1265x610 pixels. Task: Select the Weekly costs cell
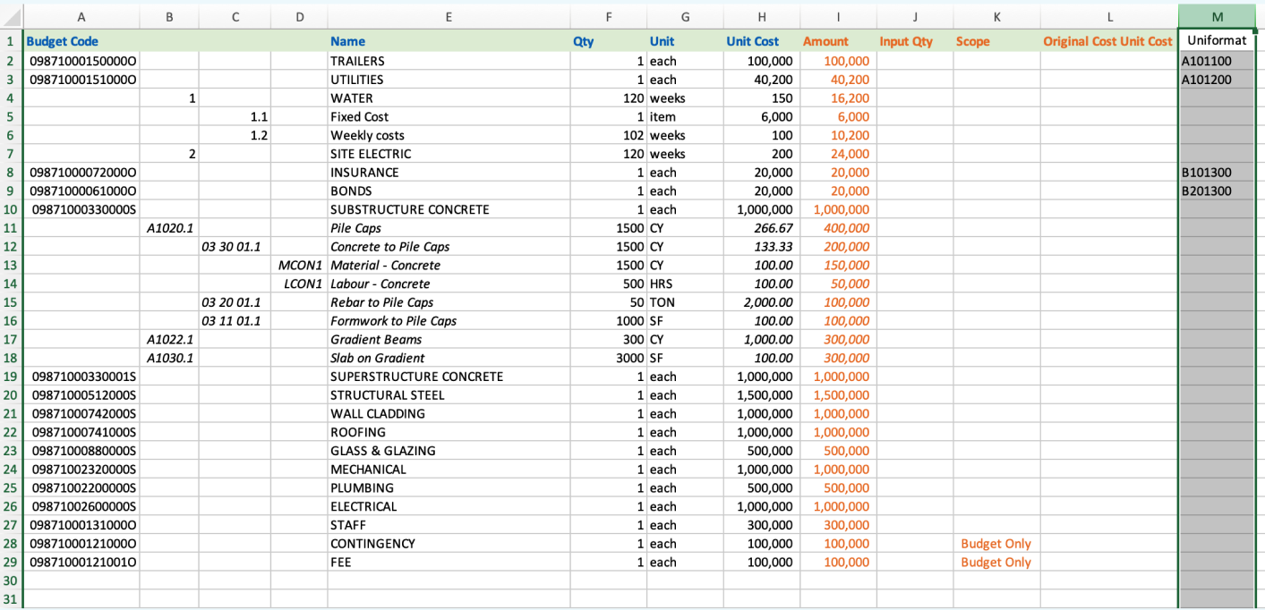449,136
